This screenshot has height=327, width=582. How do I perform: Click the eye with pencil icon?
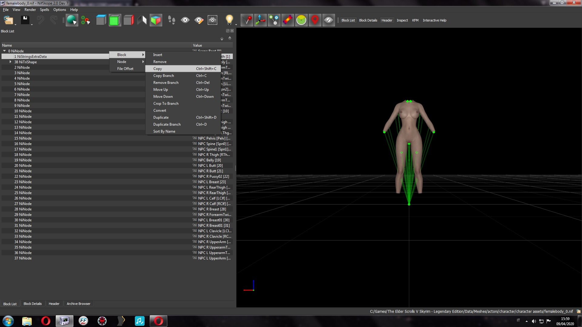199,20
